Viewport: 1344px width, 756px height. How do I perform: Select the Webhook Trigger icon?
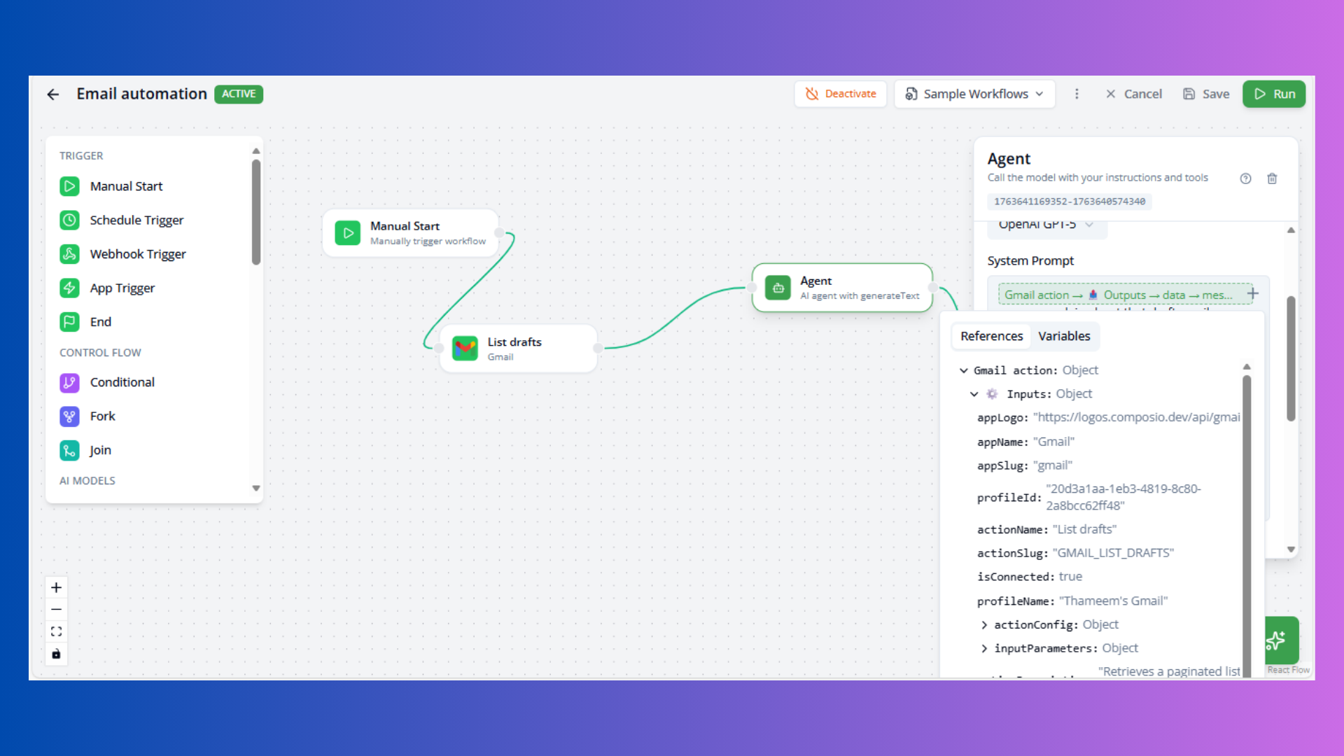point(70,253)
